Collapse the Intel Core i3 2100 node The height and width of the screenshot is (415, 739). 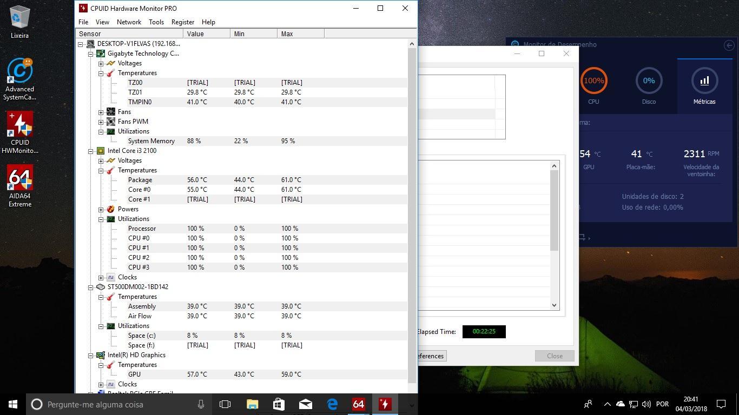pyautogui.click(x=90, y=151)
